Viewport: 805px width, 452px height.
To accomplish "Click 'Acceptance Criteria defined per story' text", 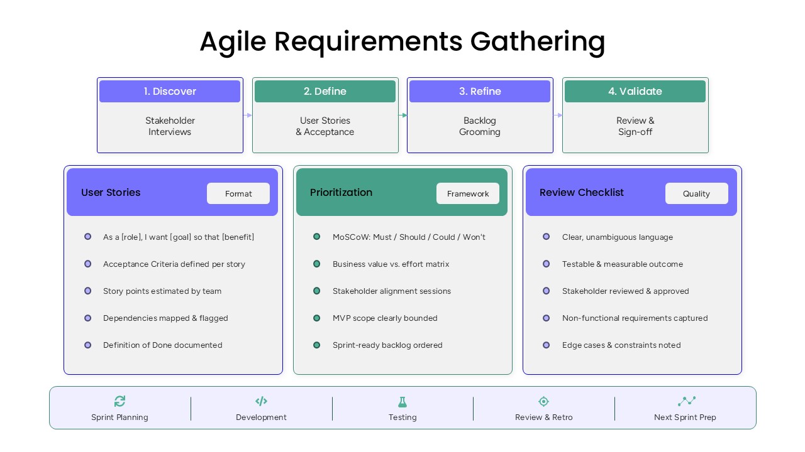I will [174, 264].
